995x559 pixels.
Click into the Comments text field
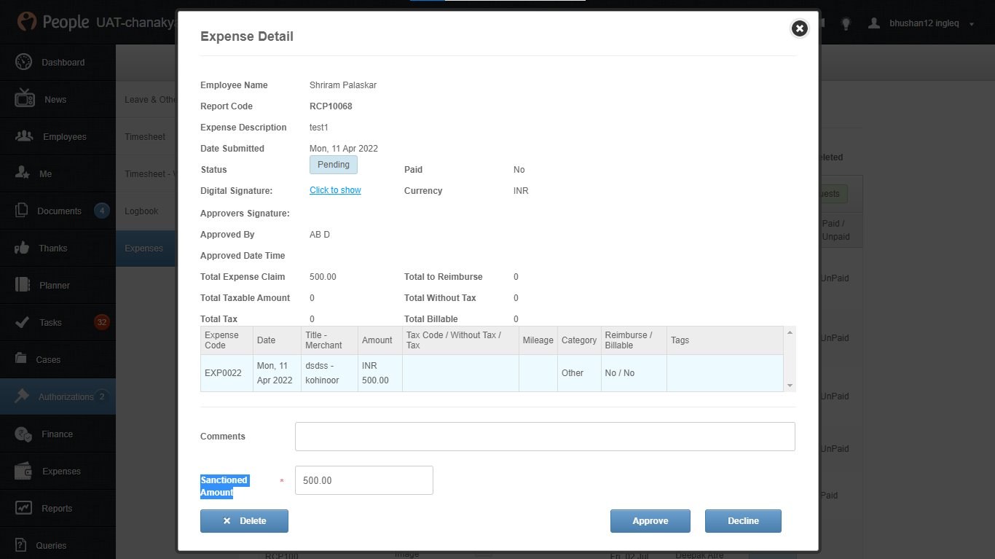tap(545, 437)
